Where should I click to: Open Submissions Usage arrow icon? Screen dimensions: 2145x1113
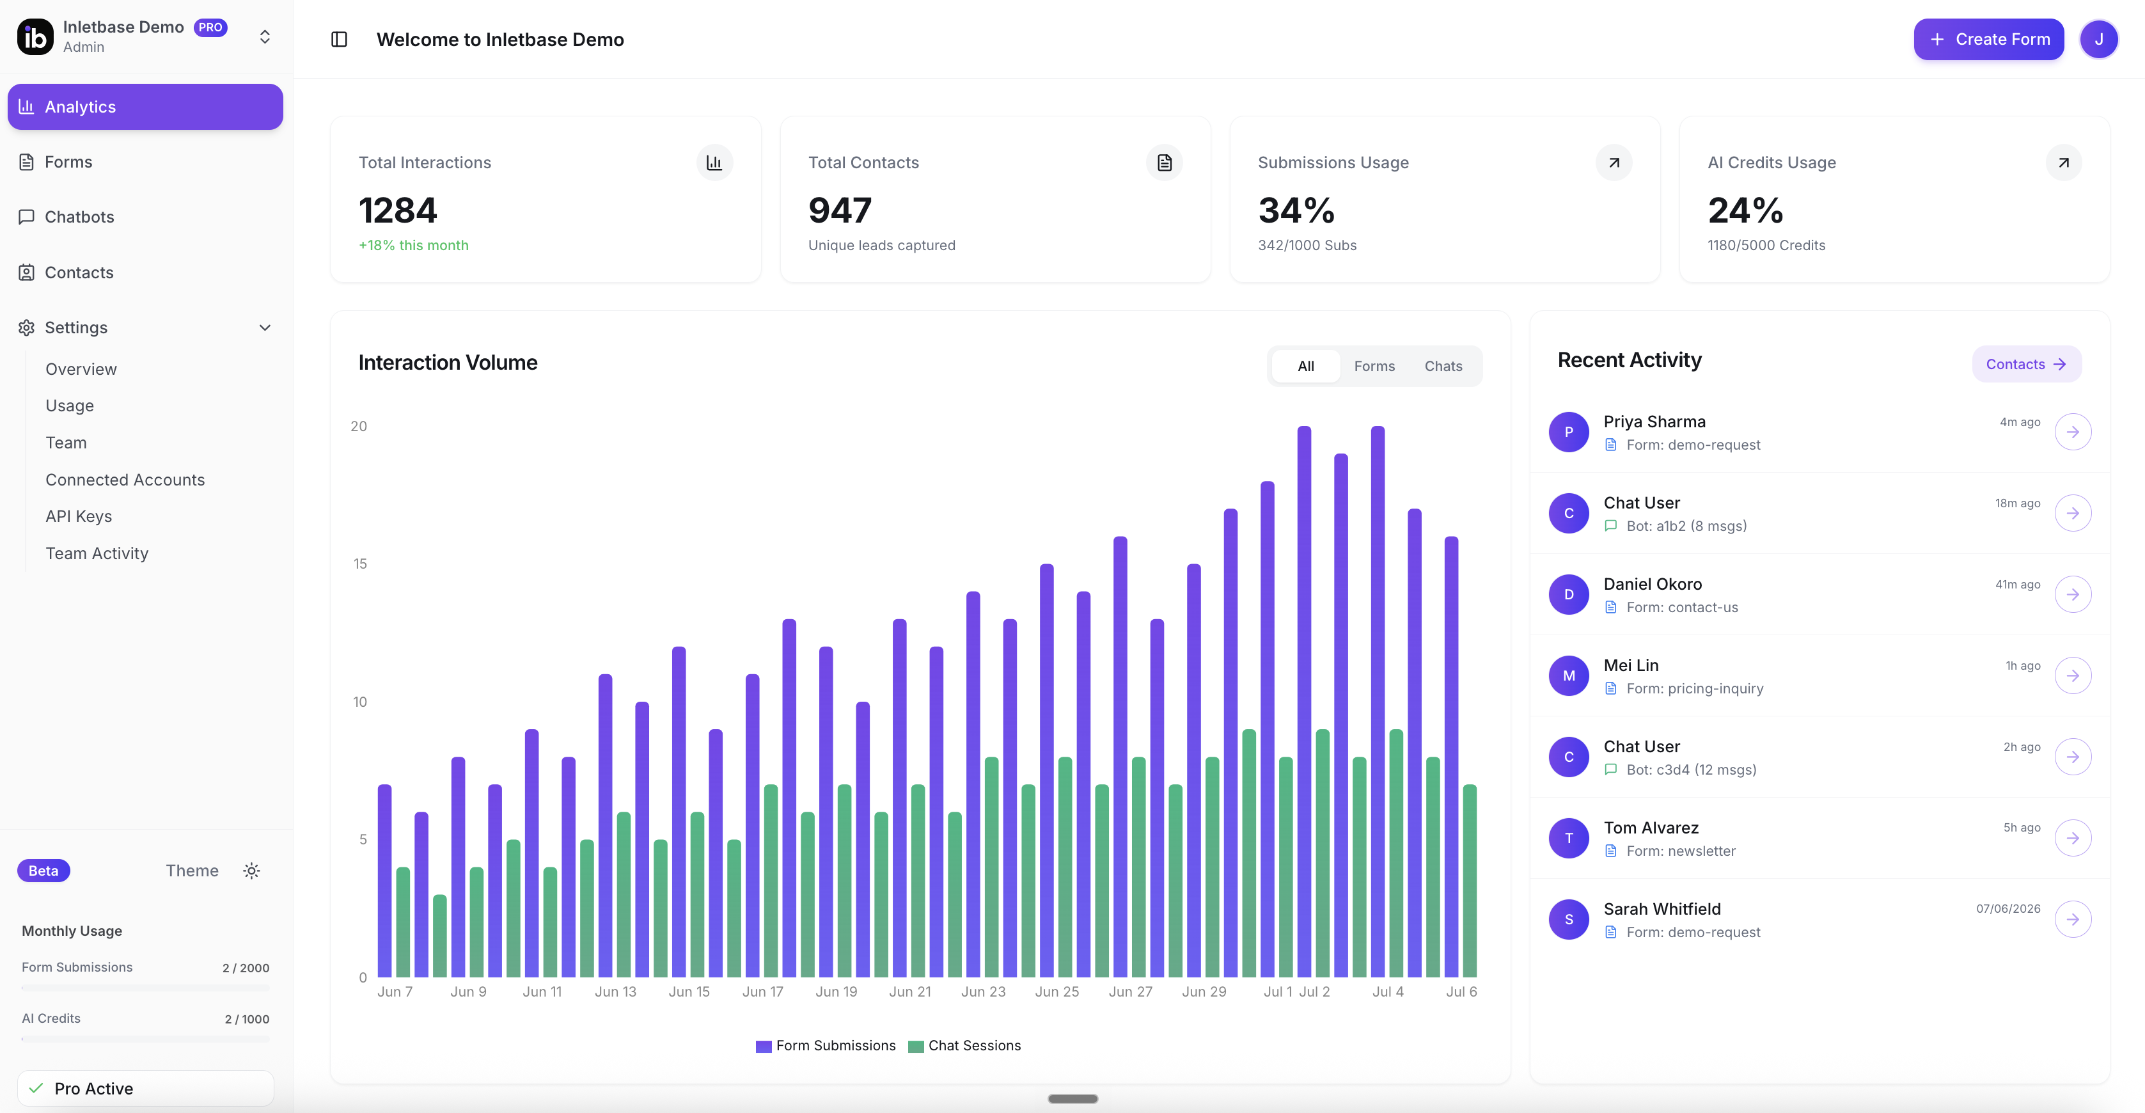coord(1614,162)
